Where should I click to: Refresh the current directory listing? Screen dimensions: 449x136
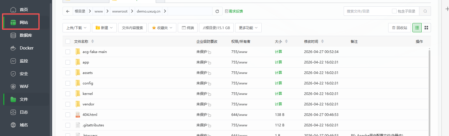(x=217, y=11)
